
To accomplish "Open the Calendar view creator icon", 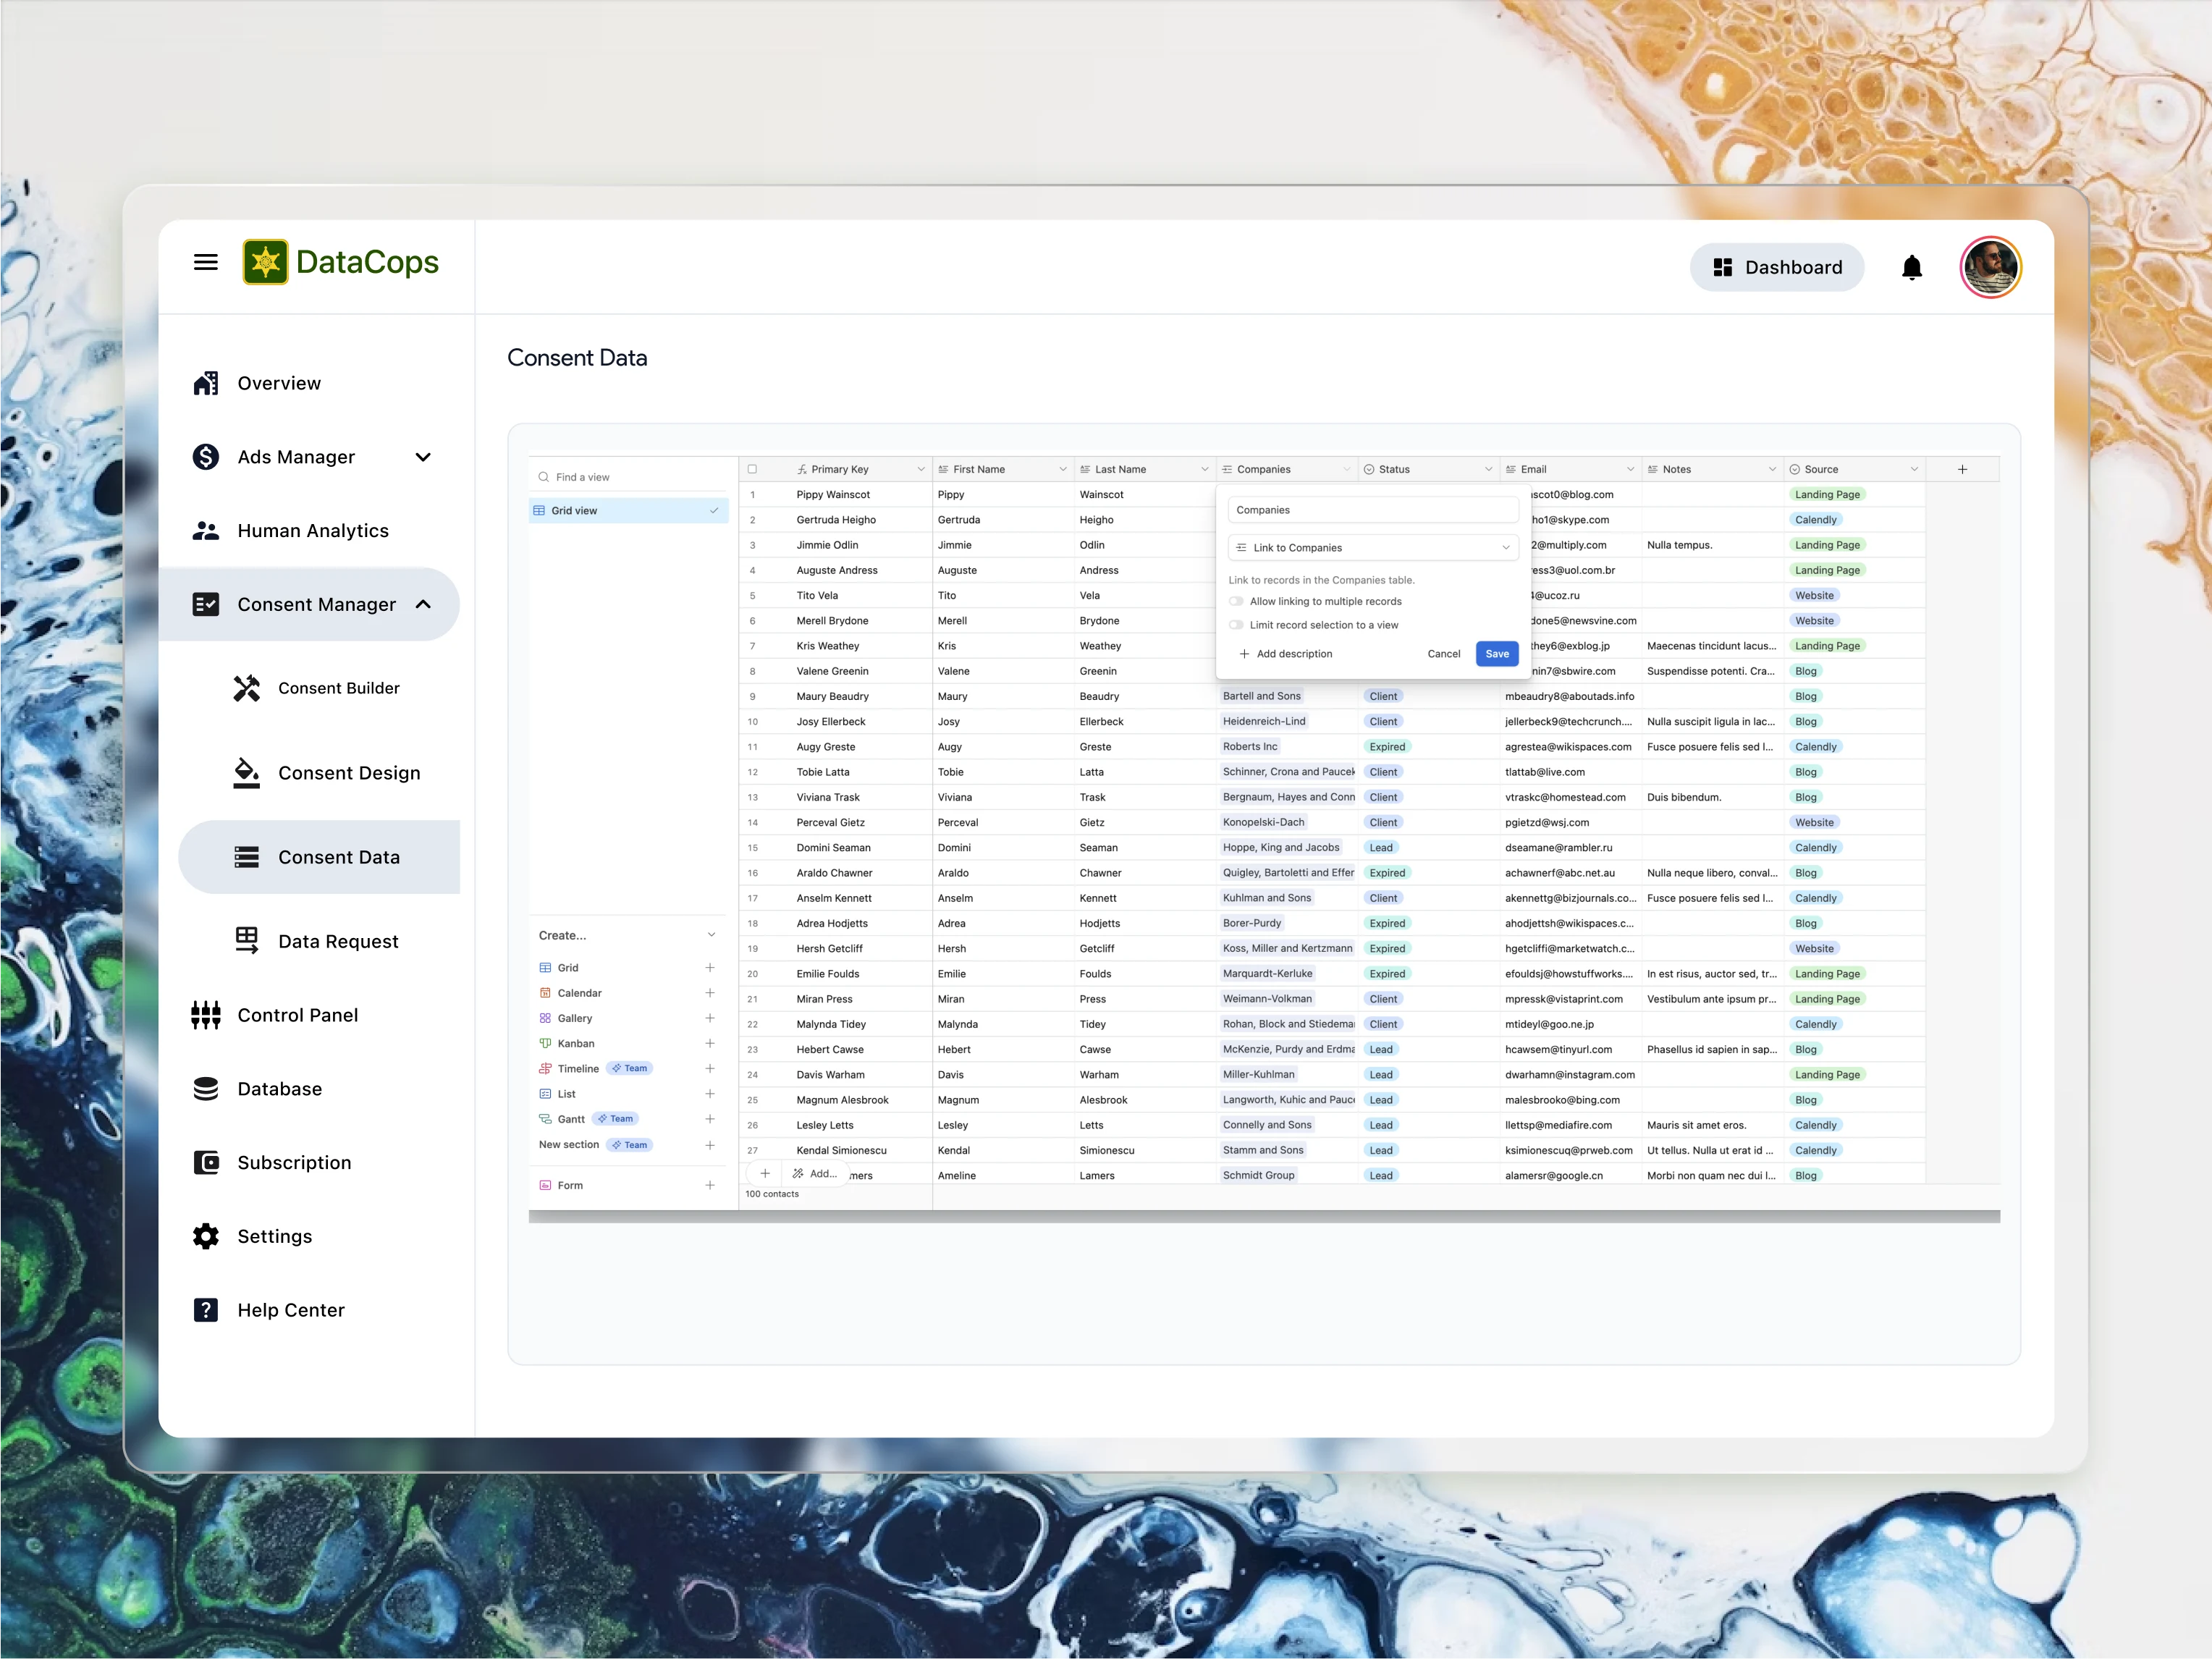I will 544,993.
